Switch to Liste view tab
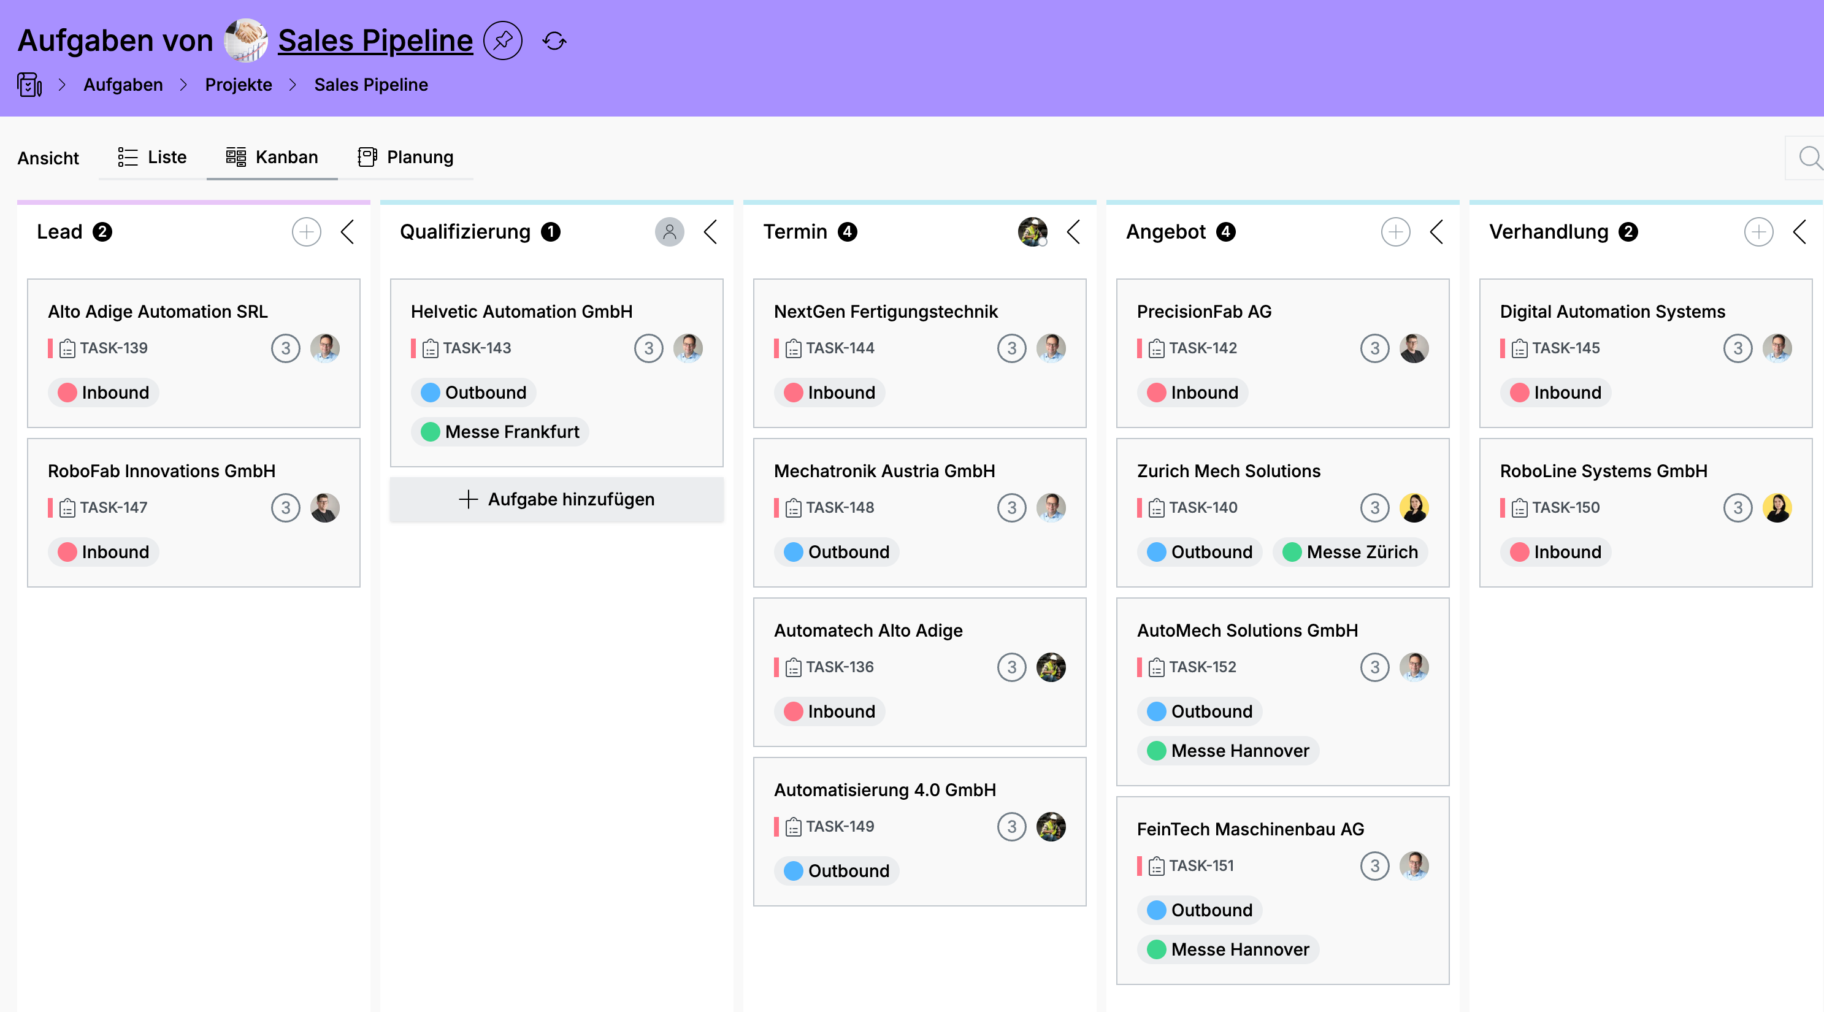The height and width of the screenshot is (1012, 1824). point(152,157)
